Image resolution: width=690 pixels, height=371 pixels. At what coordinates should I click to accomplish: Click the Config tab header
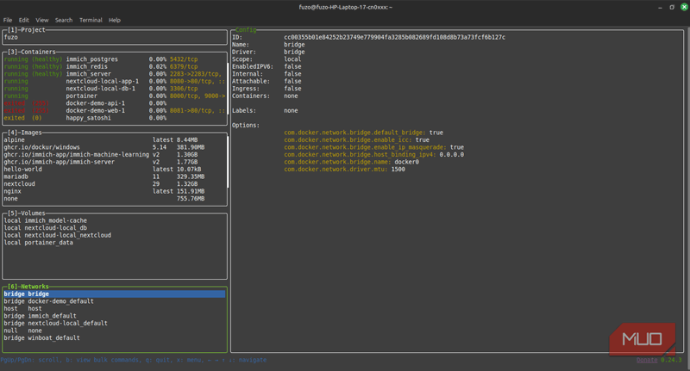246,30
